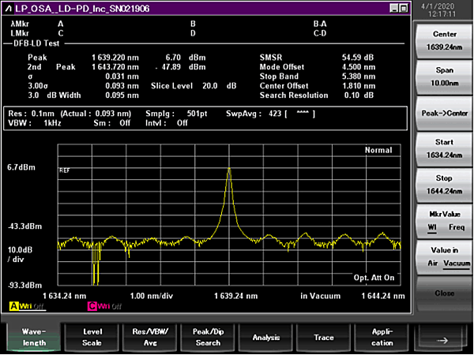Screen dimensions: 474x355
Task: Open the Trace menu
Action: pyautogui.click(x=324, y=337)
